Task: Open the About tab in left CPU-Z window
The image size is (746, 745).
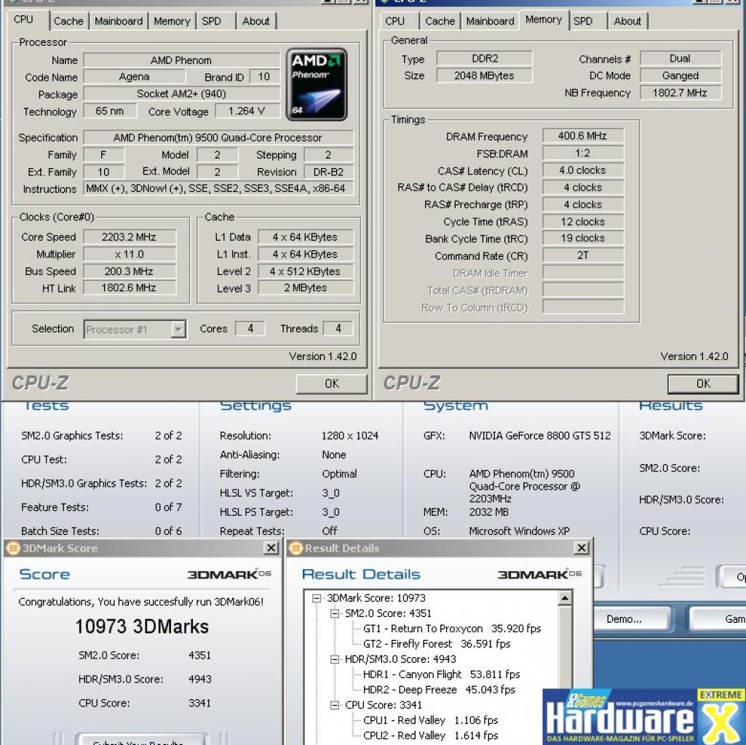Action: tap(256, 21)
